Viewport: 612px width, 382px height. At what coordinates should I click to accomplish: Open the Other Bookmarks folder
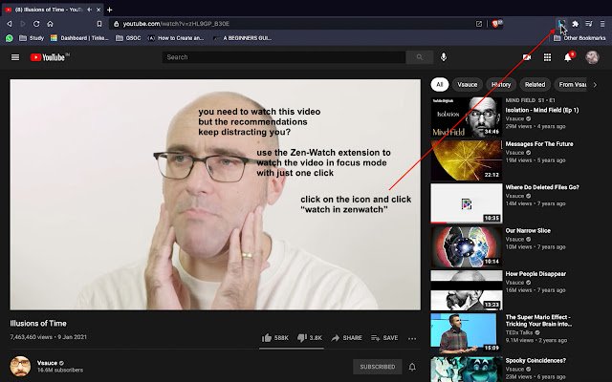pyautogui.click(x=579, y=38)
